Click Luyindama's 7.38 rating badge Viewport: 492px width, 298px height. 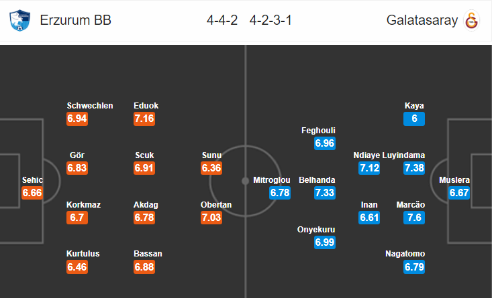pyautogui.click(x=414, y=168)
